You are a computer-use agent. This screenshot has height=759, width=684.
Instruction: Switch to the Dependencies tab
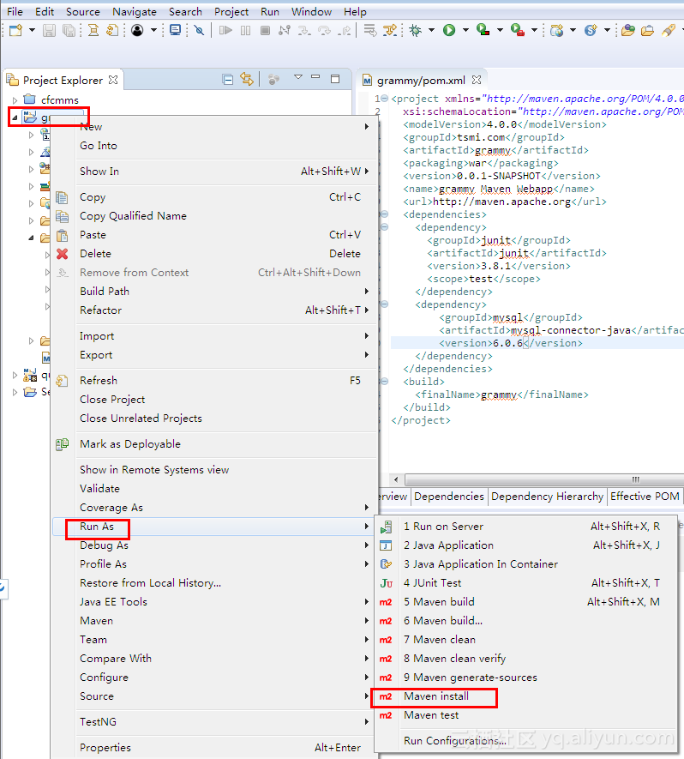pyautogui.click(x=449, y=497)
